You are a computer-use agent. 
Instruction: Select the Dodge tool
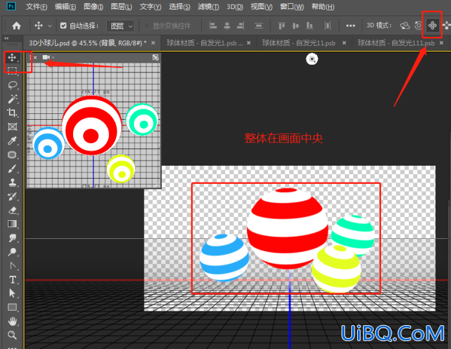(x=12, y=252)
